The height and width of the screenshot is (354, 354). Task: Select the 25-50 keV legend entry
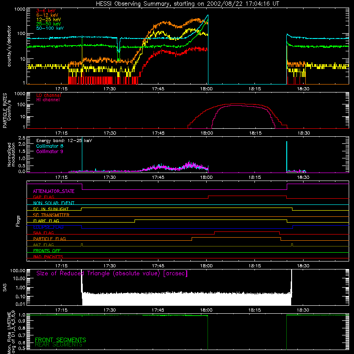[49, 24]
